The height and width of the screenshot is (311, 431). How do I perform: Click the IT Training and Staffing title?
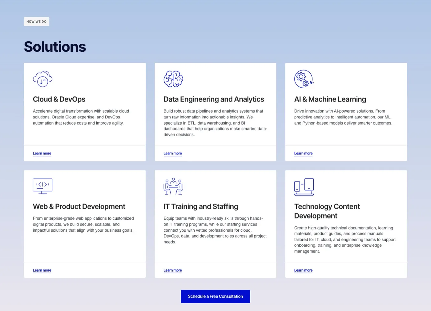tap(201, 206)
